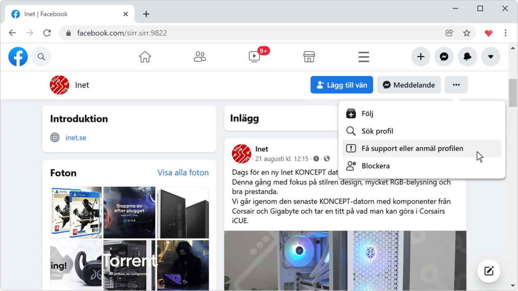Select Följ from the menu
The image size is (518, 291).
click(x=422, y=114)
